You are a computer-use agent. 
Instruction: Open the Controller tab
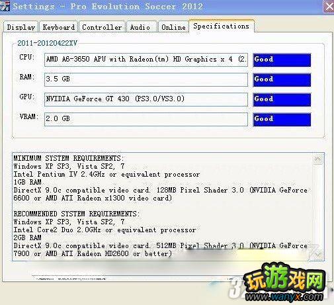(102, 27)
